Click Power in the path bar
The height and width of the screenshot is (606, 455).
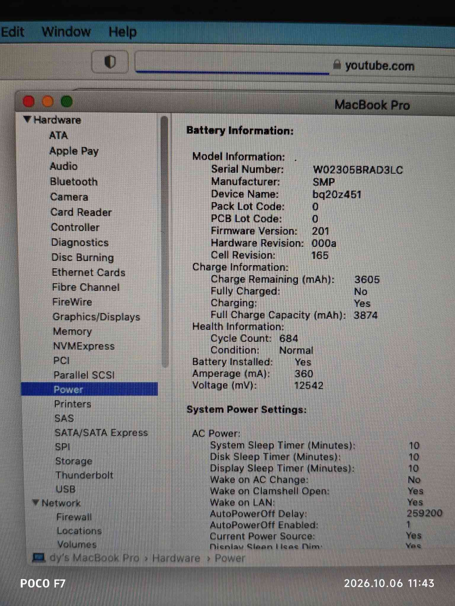pyautogui.click(x=230, y=558)
